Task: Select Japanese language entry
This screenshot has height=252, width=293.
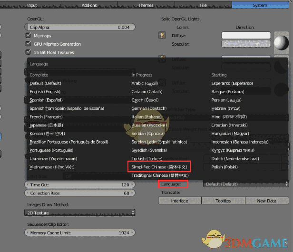Action: 46,125
